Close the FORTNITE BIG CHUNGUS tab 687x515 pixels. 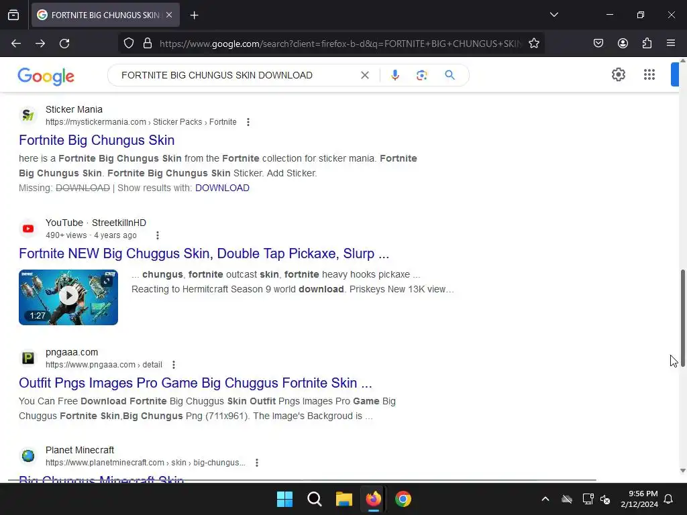click(x=169, y=15)
